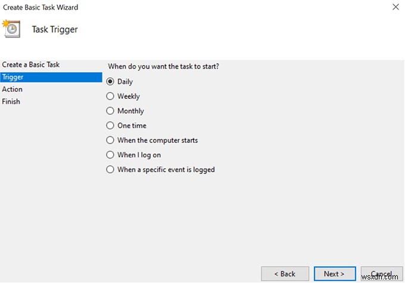The height and width of the screenshot is (283, 405).
Task: Select the Daily trigger option
Action: [x=110, y=82]
